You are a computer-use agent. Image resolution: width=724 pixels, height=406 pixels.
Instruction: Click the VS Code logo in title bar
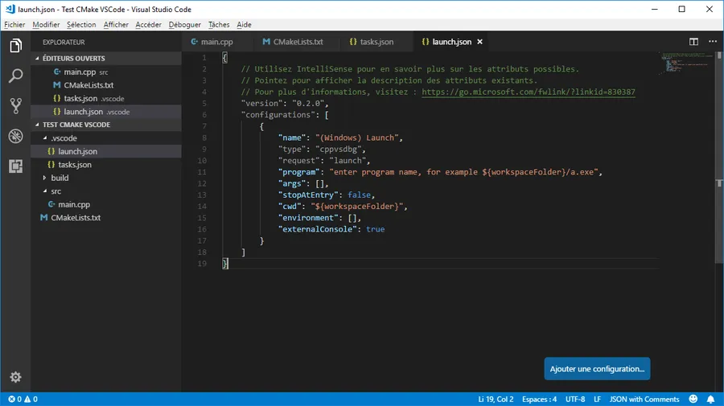(10, 9)
